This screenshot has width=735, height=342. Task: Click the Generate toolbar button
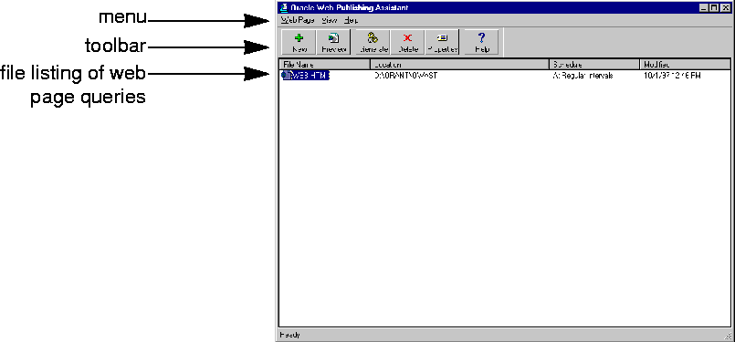[373, 43]
